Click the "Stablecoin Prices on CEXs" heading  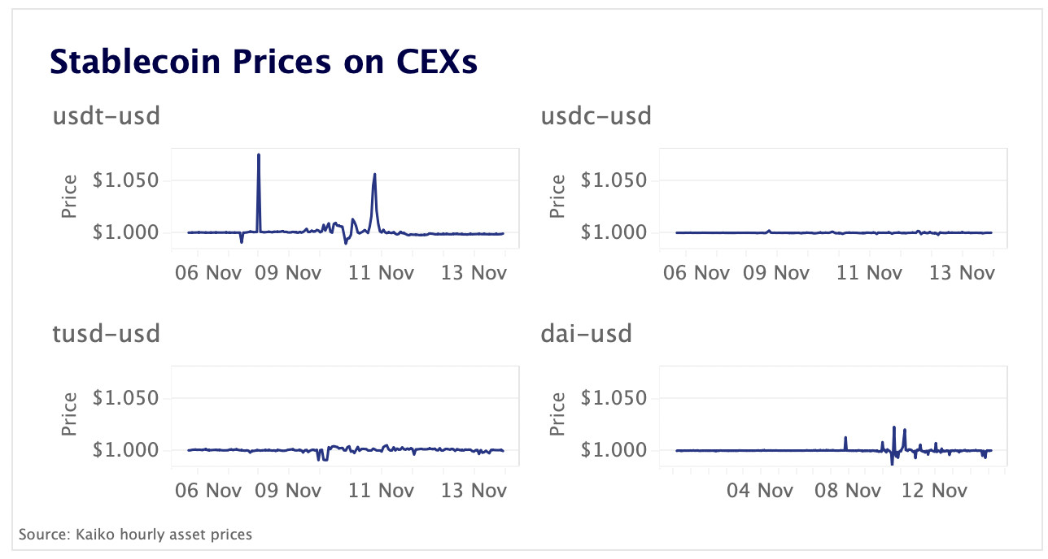(x=263, y=63)
